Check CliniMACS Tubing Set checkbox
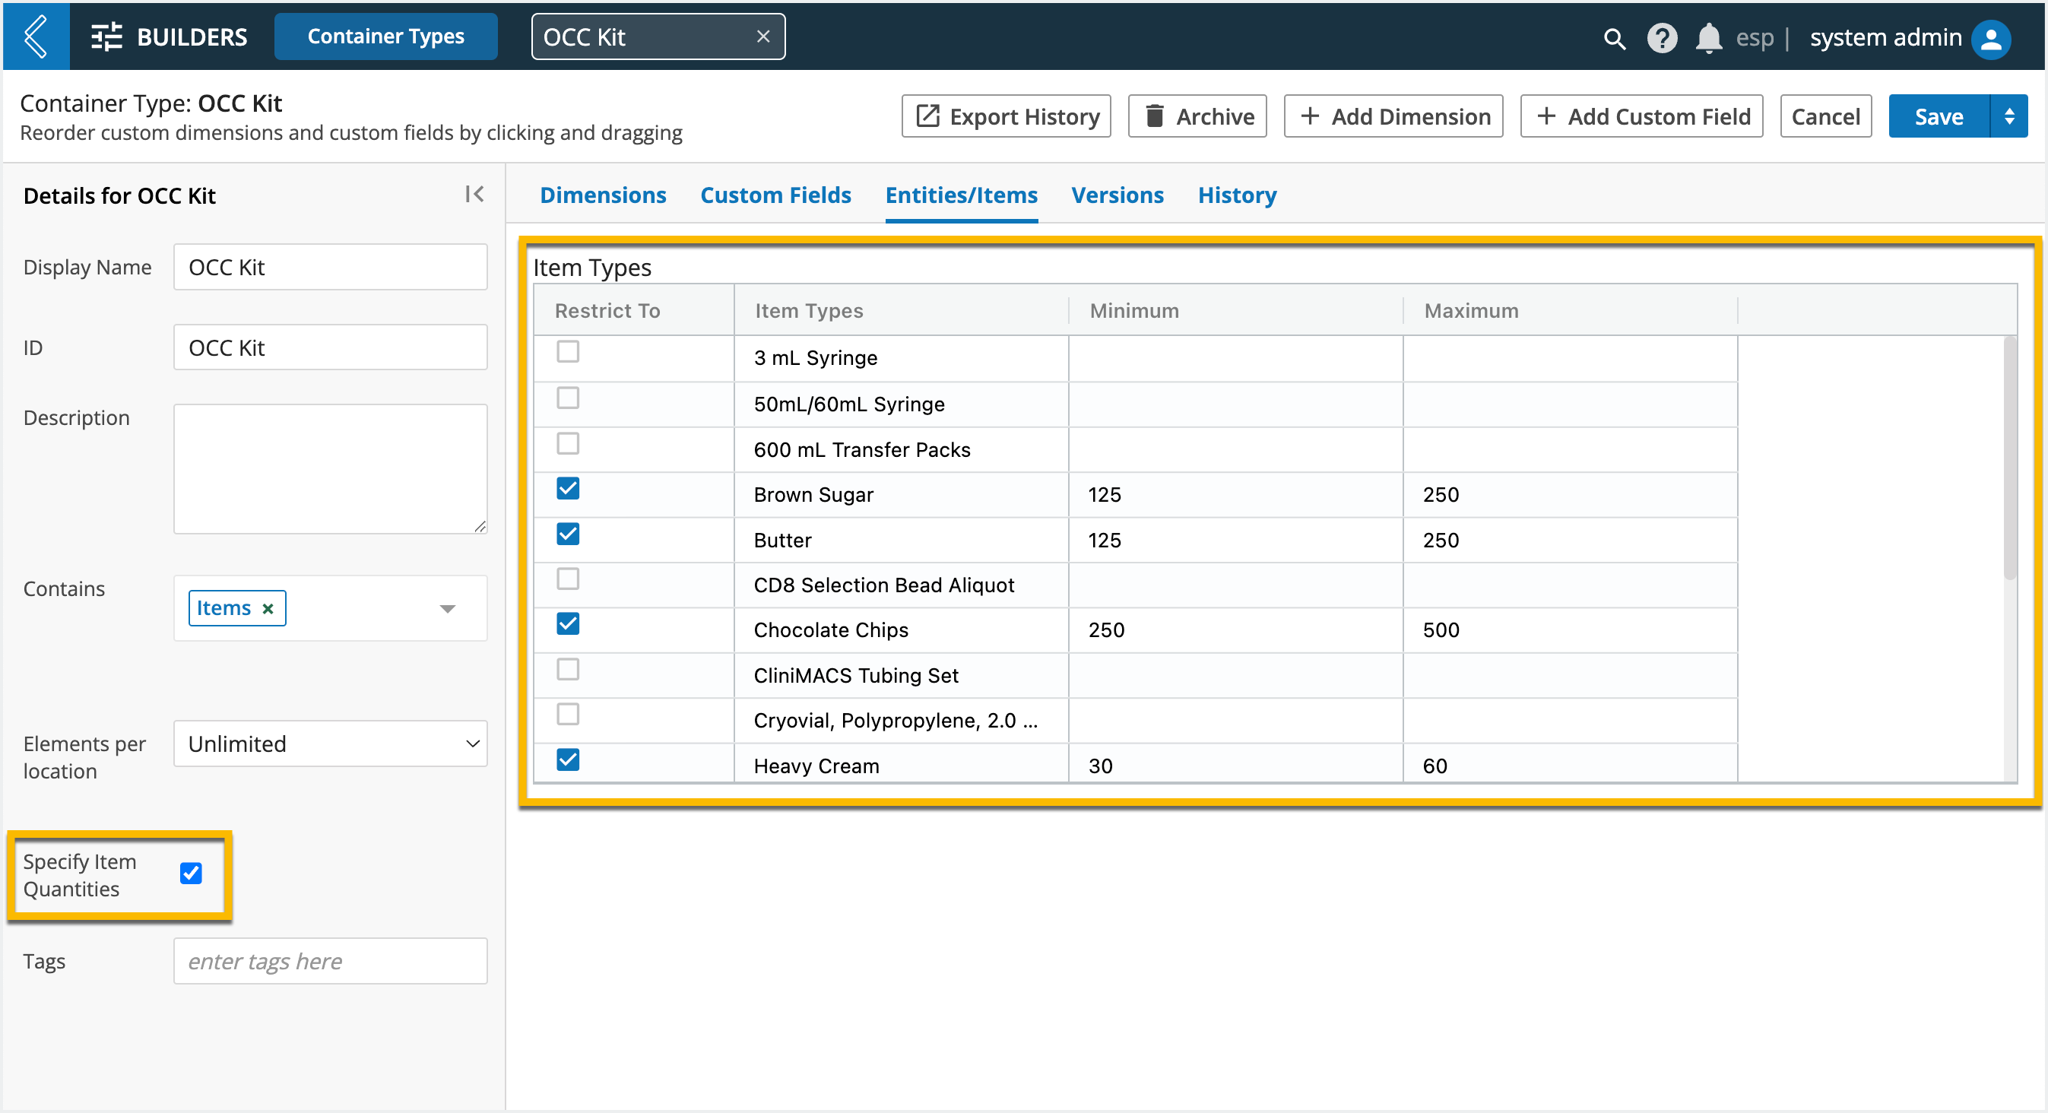 (568, 668)
